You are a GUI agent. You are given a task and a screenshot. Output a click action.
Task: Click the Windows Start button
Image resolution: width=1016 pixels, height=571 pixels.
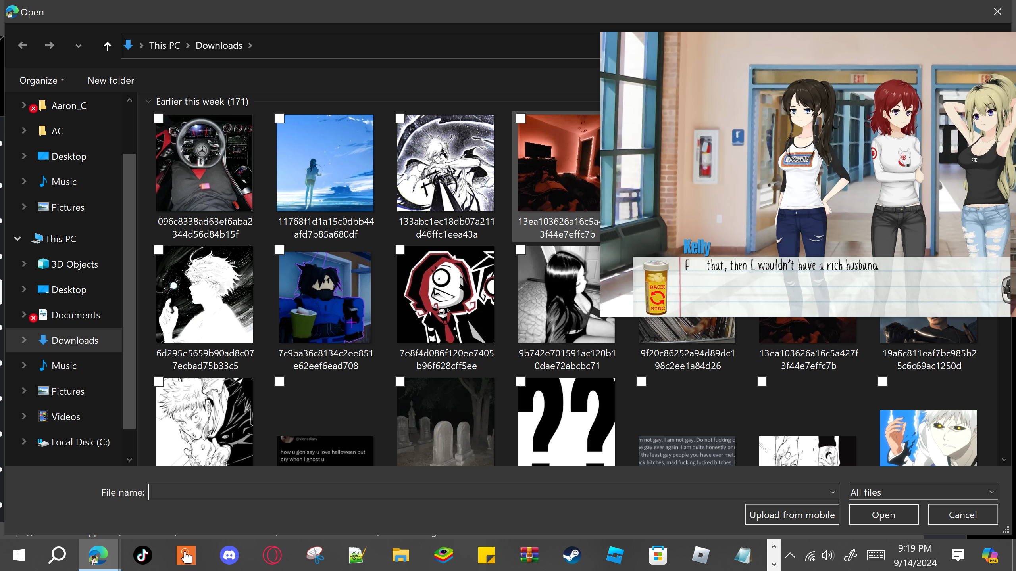click(x=19, y=555)
